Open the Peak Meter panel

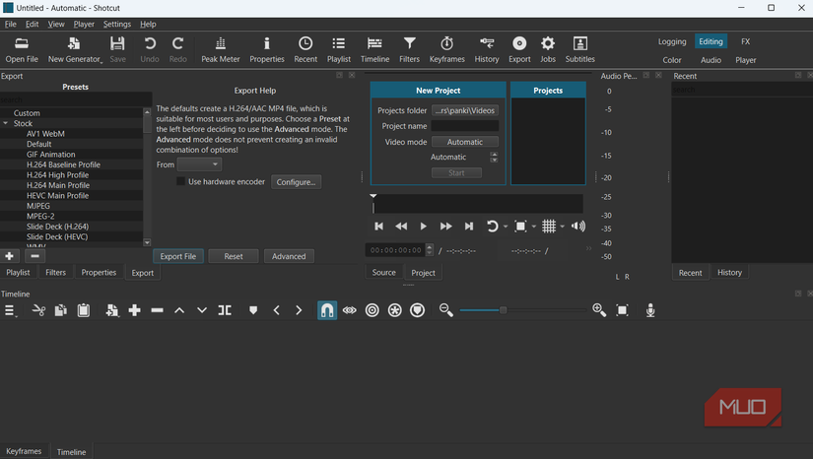220,49
